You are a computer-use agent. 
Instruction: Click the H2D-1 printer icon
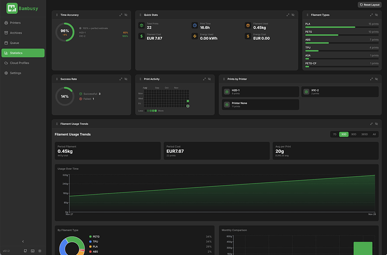pyautogui.click(x=227, y=92)
